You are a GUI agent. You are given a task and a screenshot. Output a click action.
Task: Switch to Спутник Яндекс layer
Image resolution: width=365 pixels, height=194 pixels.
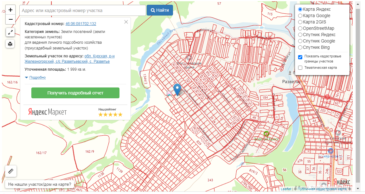coord(300,35)
